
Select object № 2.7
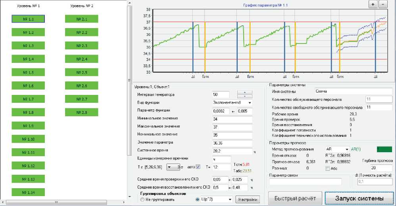pyautogui.click(x=82, y=99)
